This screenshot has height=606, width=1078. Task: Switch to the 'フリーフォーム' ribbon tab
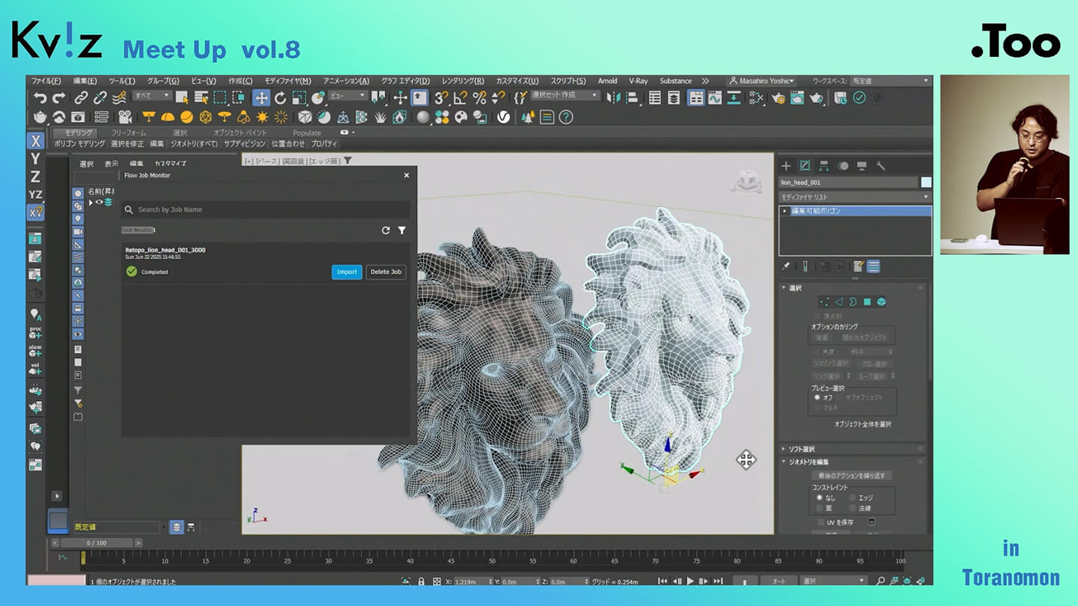pos(128,132)
